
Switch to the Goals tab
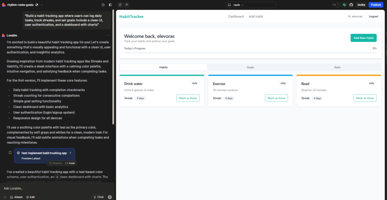[250, 67]
